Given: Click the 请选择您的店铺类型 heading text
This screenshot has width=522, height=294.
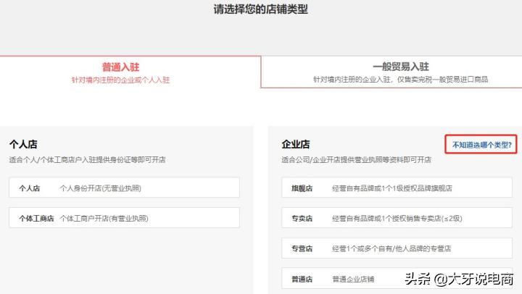Looking at the screenshot, I should (261, 9).
